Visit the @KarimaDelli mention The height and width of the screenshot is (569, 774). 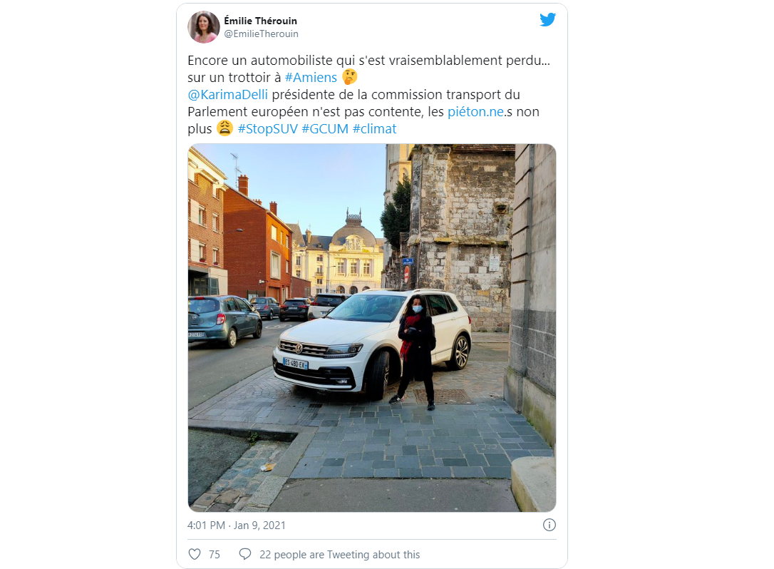(x=227, y=94)
